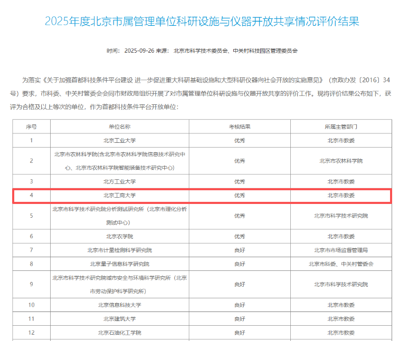Click the 考核结果 column header
Viewport: 399px width, 341px height.
point(239,127)
